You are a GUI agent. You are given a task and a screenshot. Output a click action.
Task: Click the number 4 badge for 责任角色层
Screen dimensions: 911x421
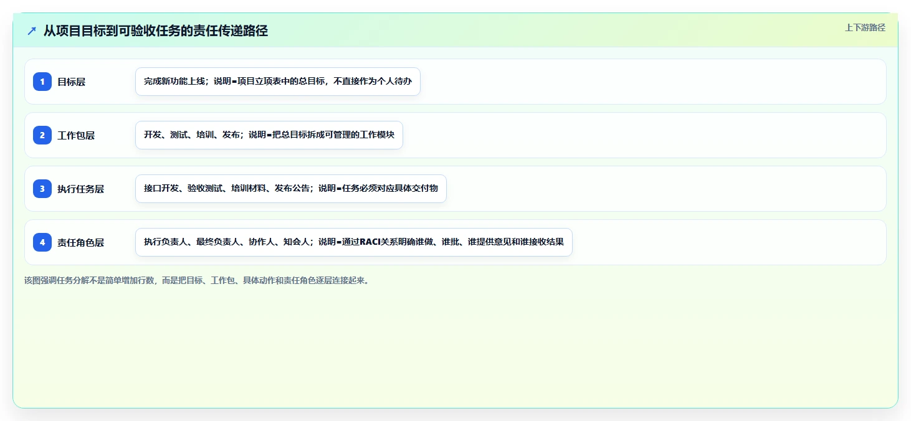[42, 242]
